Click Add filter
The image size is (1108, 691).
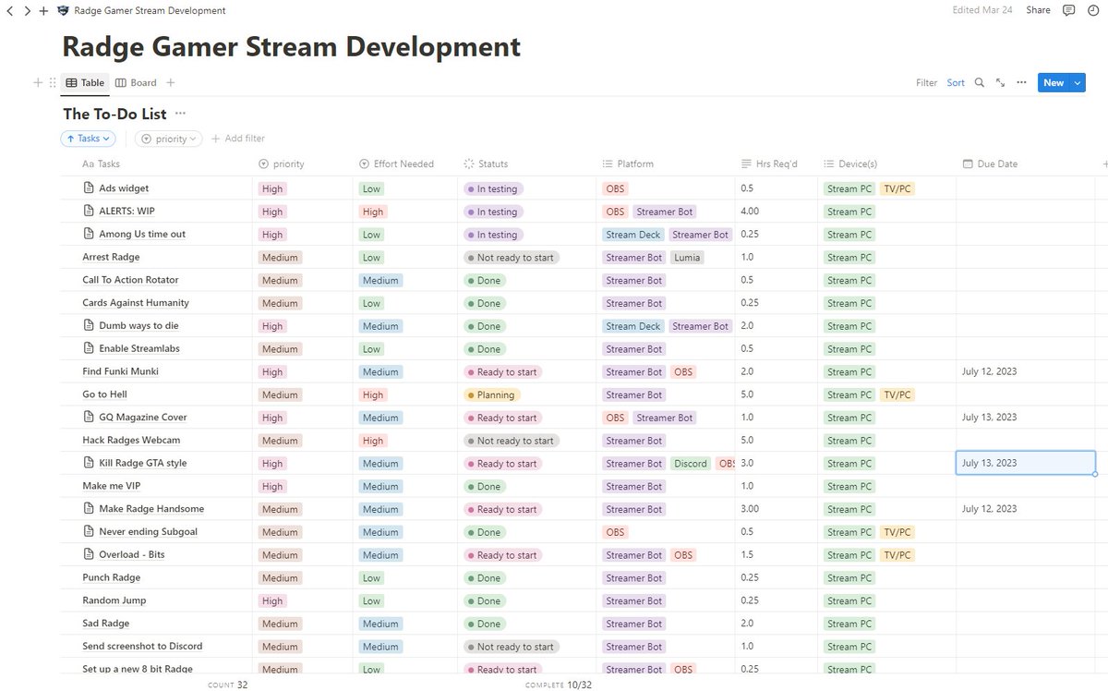pos(238,139)
